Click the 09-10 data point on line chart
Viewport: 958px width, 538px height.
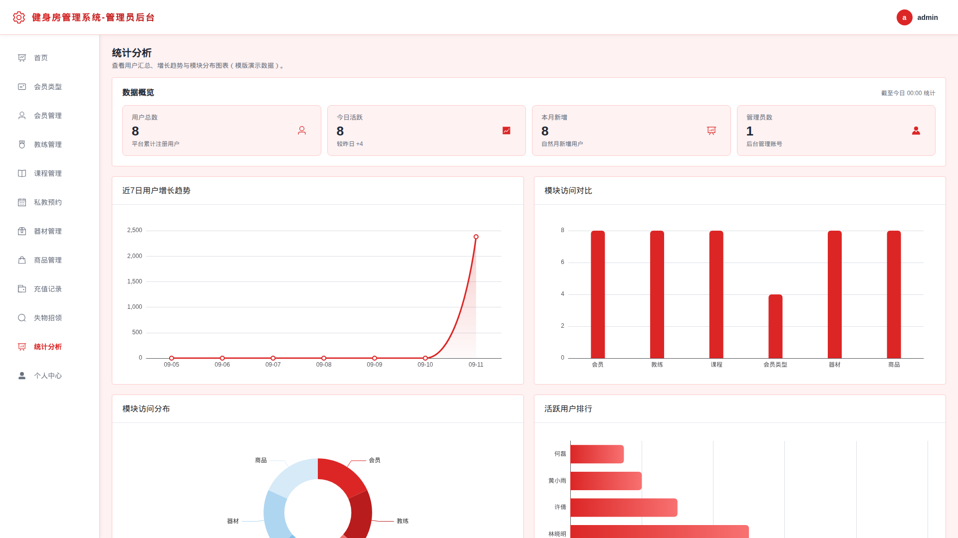425,358
